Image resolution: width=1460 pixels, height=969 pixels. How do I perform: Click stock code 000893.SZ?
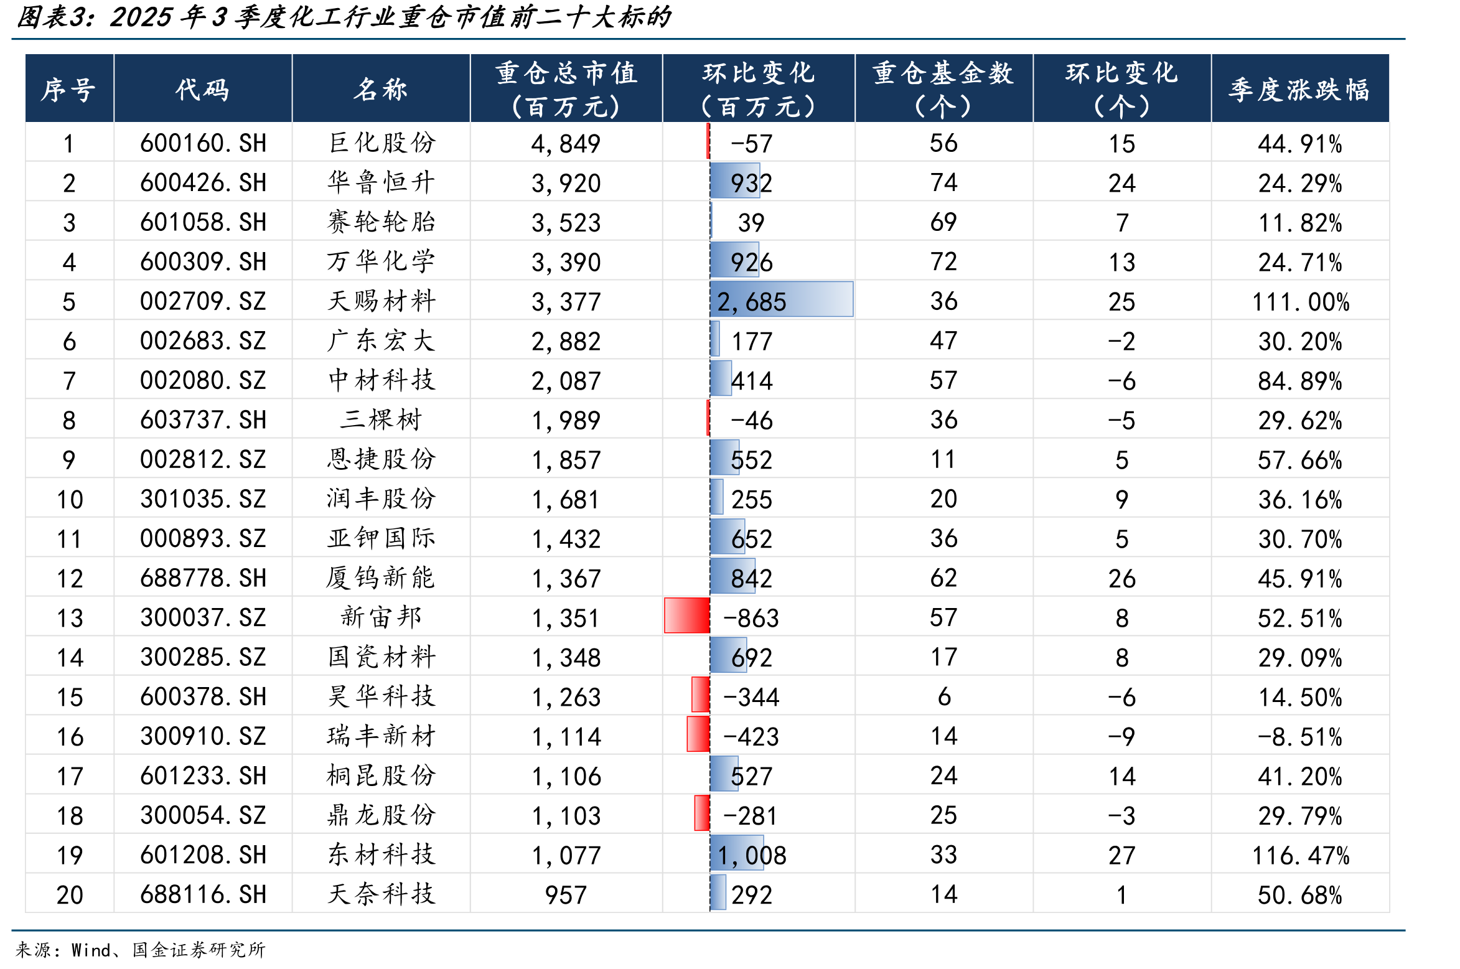(x=203, y=538)
